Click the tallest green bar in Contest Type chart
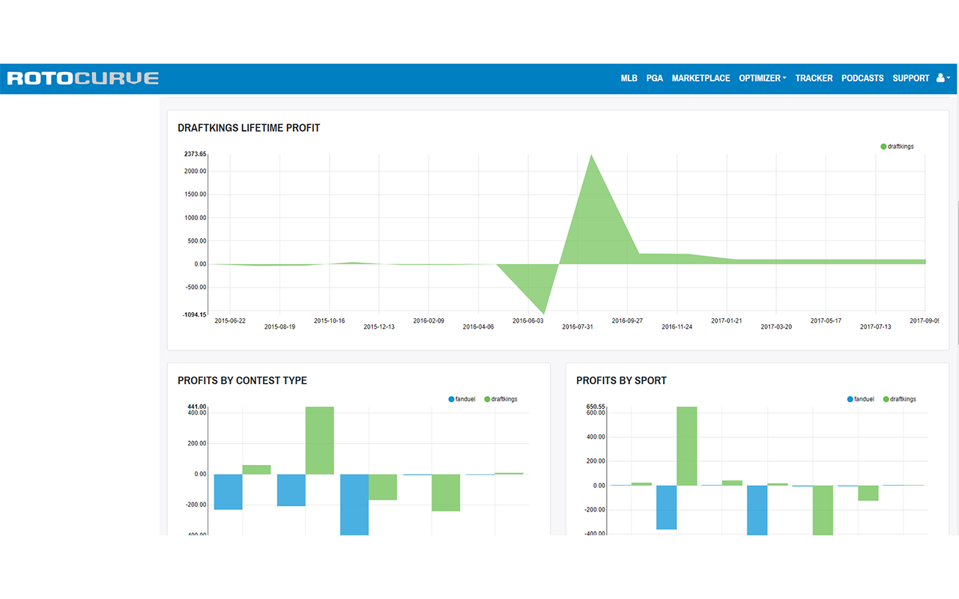This screenshot has width=959, height=599. 319,440
